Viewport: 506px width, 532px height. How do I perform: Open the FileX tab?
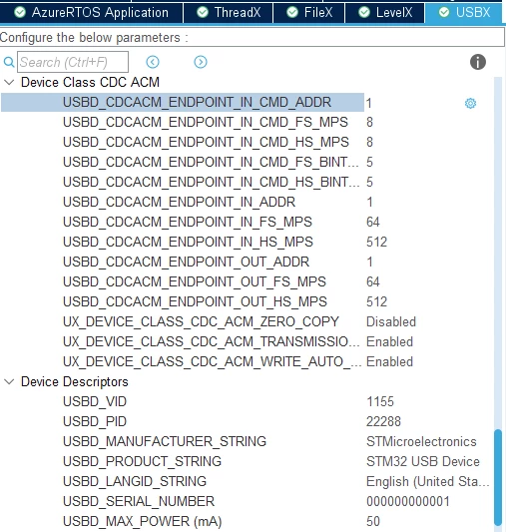click(x=309, y=13)
